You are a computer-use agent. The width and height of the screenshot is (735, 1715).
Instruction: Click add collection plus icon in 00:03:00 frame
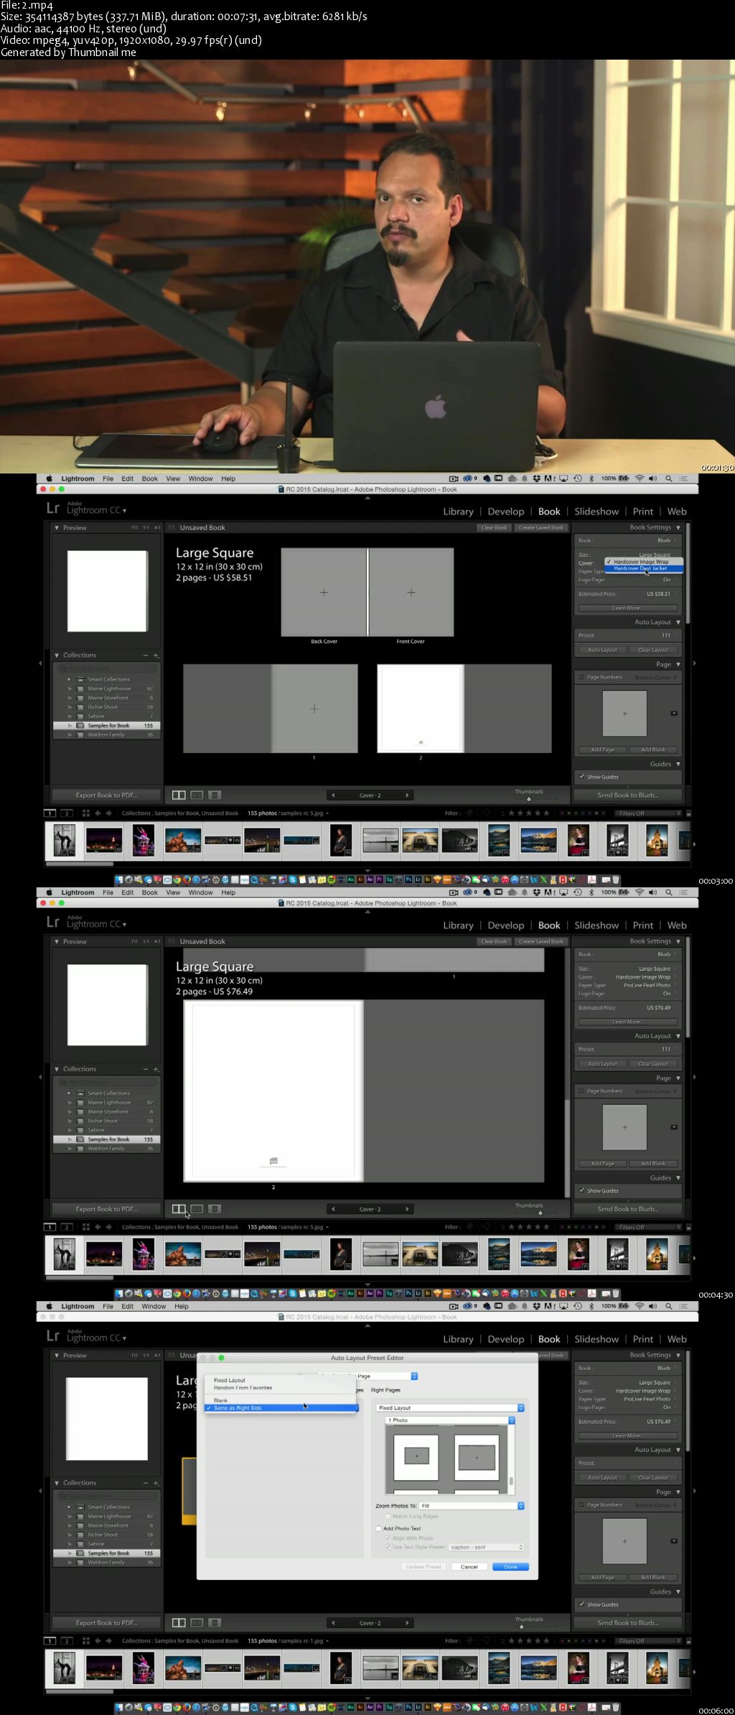[x=156, y=655]
